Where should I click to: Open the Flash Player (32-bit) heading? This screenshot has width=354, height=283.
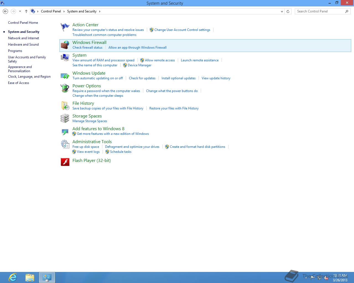click(92, 161)
